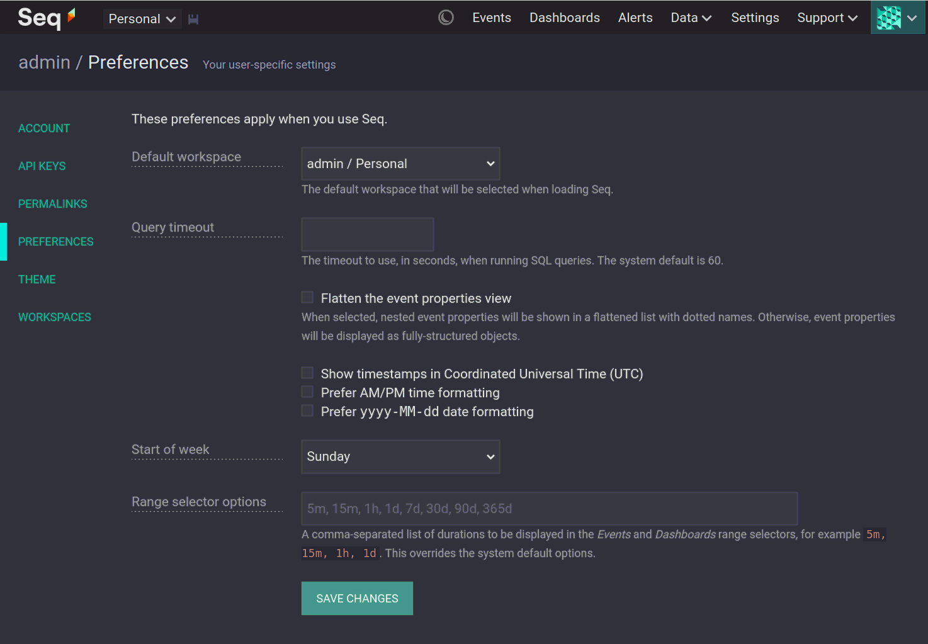
Task: Enable Prefer AM/PM time formatting
Action: (x=307, y=392)
